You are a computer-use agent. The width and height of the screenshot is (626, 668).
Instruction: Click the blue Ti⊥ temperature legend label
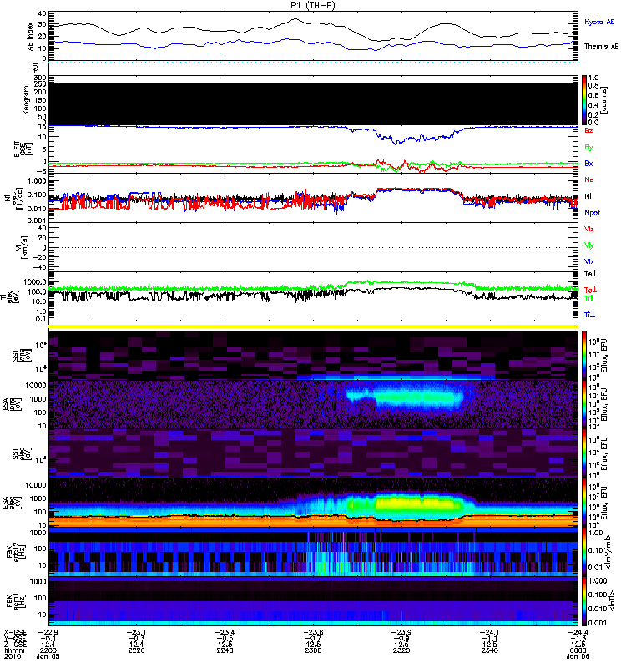coord(590,315)
